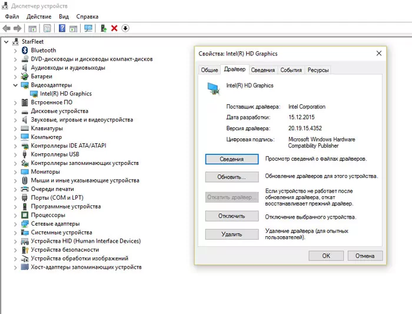Switch to the Сведения tab

tap(263, 70)
